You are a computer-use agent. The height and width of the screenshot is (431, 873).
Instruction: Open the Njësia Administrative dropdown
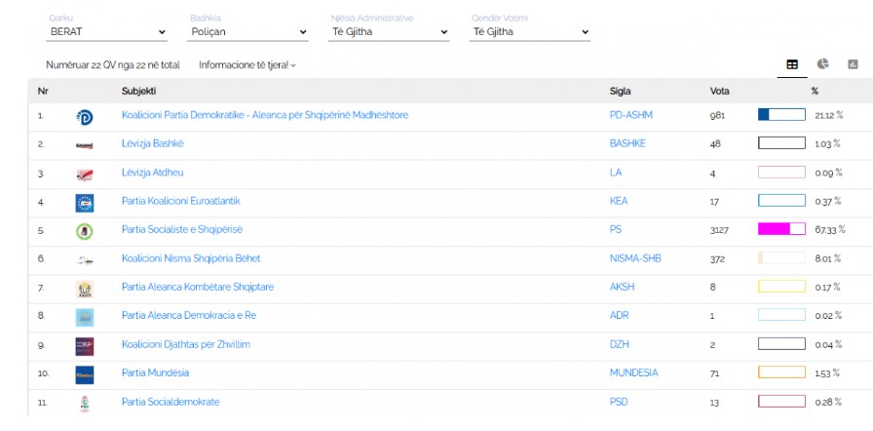point(390,32)
